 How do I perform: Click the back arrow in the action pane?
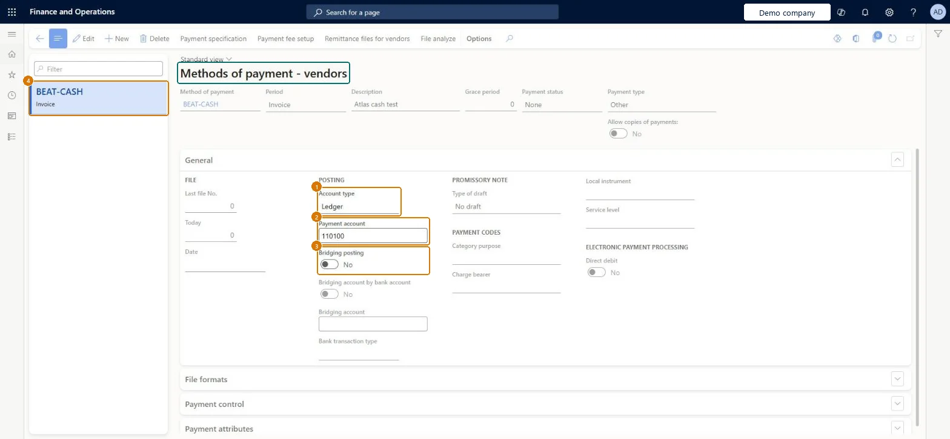40,39
